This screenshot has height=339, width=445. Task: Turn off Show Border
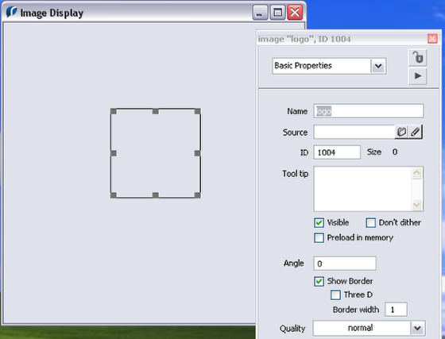[319, 282]
